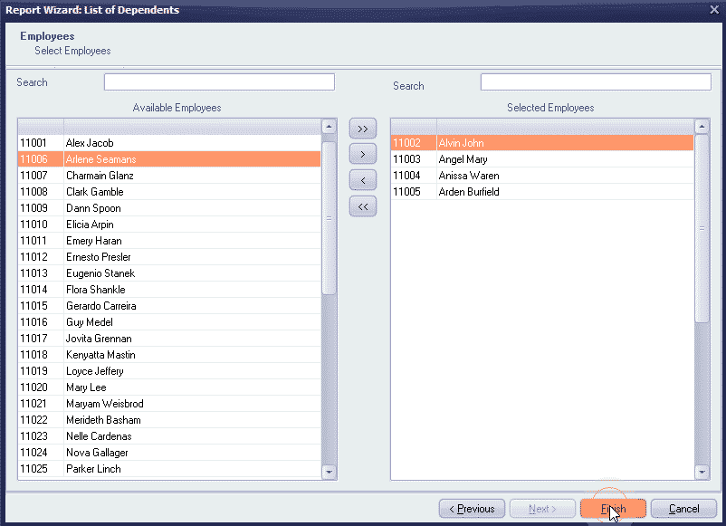Click the move all left (<<) button
The width and height of the screenshot is (726, 526).
tap(362, 206)
